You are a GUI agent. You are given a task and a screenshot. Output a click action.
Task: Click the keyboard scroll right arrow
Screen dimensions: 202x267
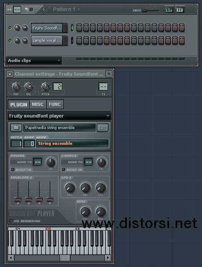[x=108, y=258]
